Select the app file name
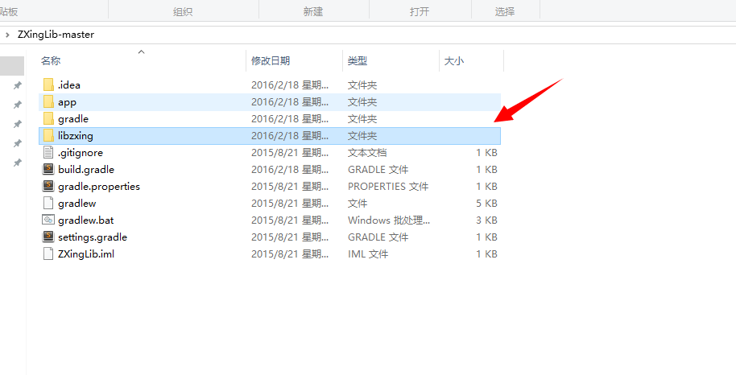 (x=67, y=102)
